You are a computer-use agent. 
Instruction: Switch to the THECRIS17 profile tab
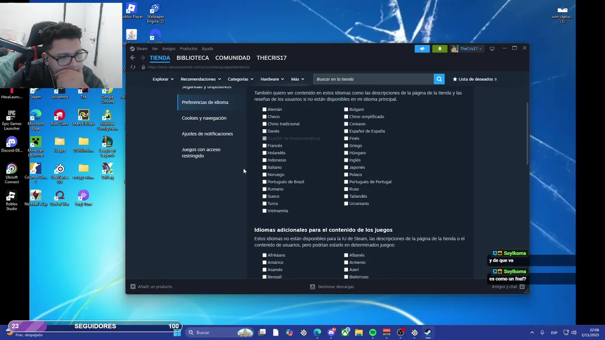pos(271,58)
